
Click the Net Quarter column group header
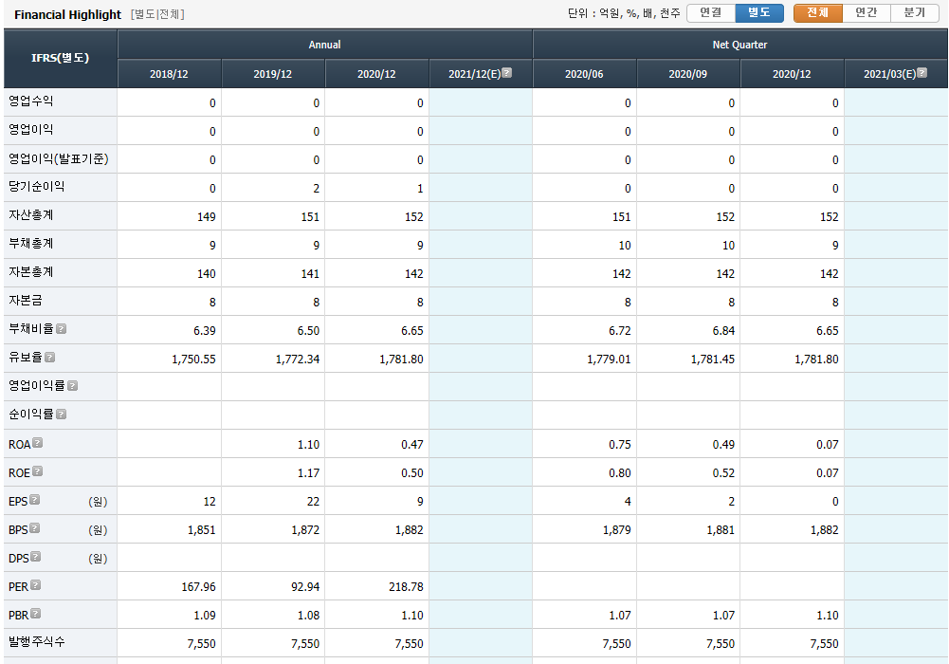739,45
